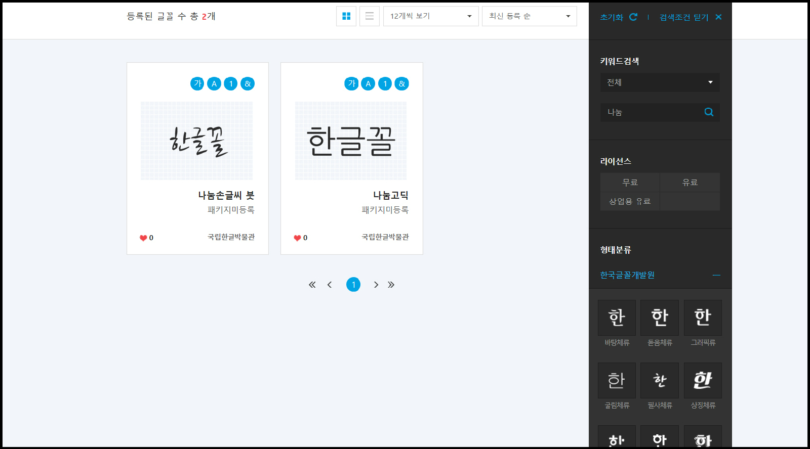Select the 돋움체류 shape thumbnail
Image resolution: width=810 pixels, height=449 pixels.
[x=660, y=318]
